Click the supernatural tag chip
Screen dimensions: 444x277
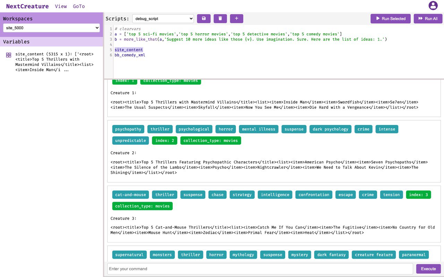click(129, 254)
